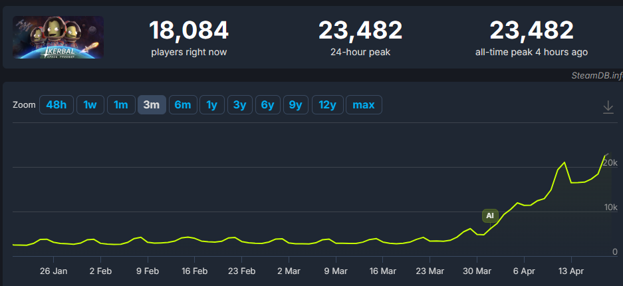Viewport: 623px width, 286px height.
Task: Select the 12y zoom button
Action: [328, 105]
